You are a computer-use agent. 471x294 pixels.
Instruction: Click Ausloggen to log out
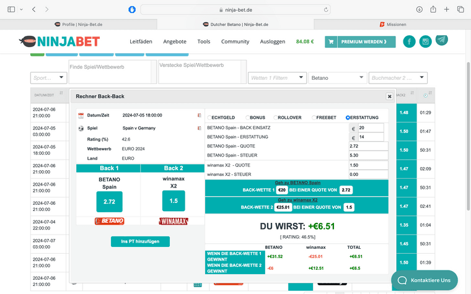click(x=273, y=41)
